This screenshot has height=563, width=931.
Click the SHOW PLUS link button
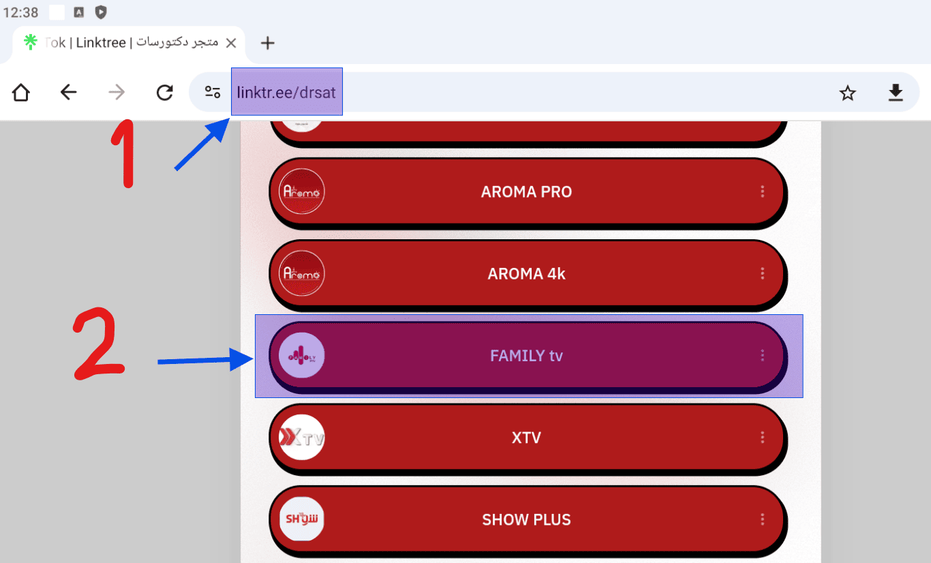click(526, 519)
